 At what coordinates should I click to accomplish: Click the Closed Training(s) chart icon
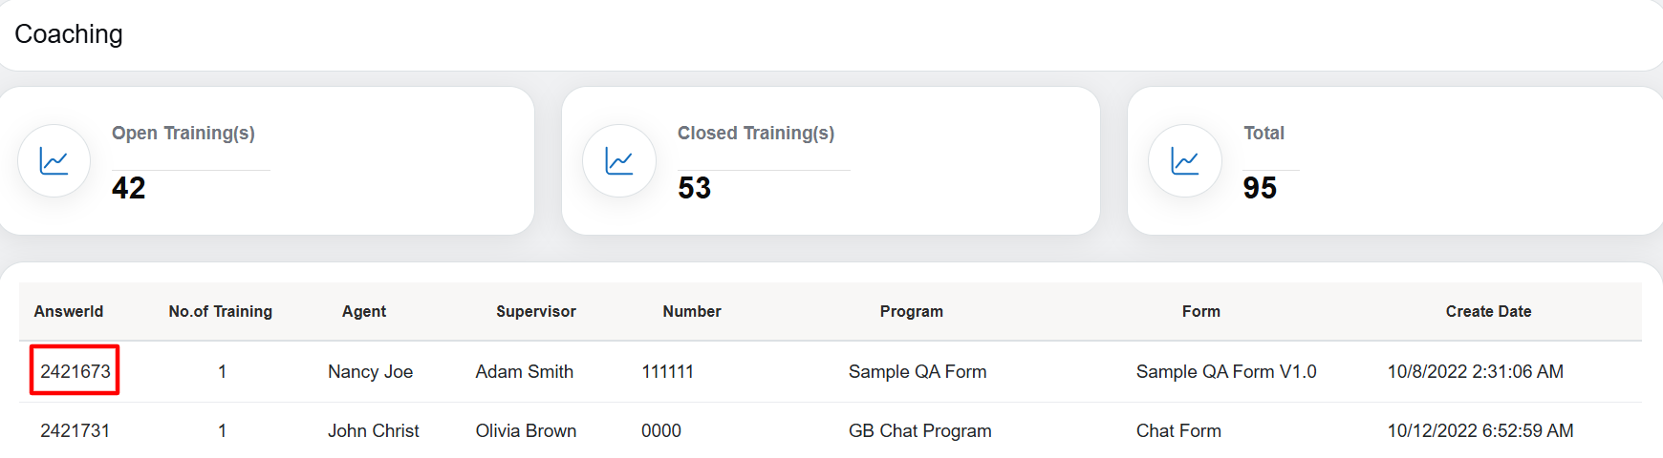[619, 161]
